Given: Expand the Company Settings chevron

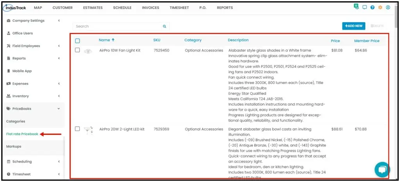Looking at the screenshot, I should (x=59, y=21).
